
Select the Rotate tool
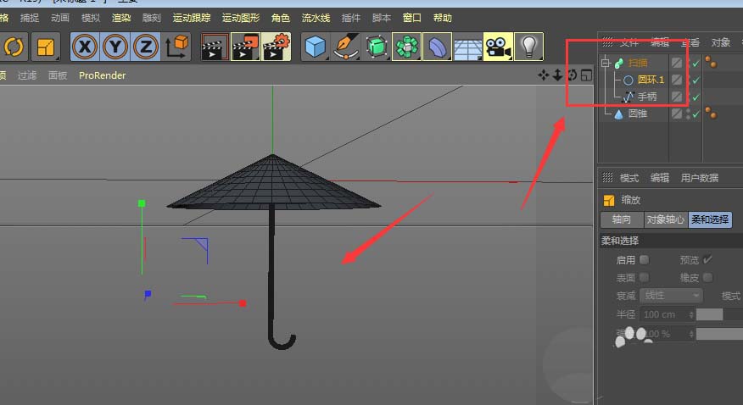14,47
